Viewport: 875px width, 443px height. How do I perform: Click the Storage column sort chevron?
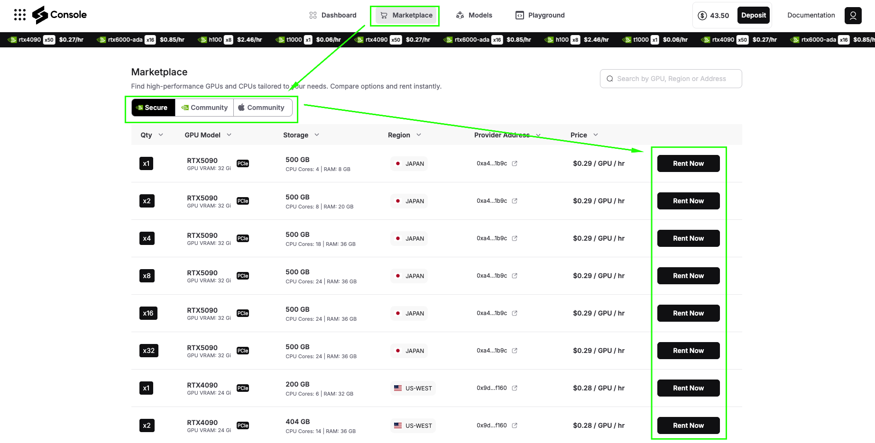coord(317,135)
